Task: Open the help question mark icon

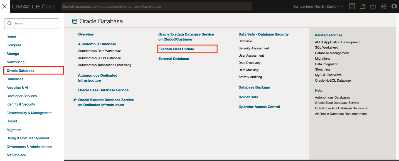Action: [373, 6]
